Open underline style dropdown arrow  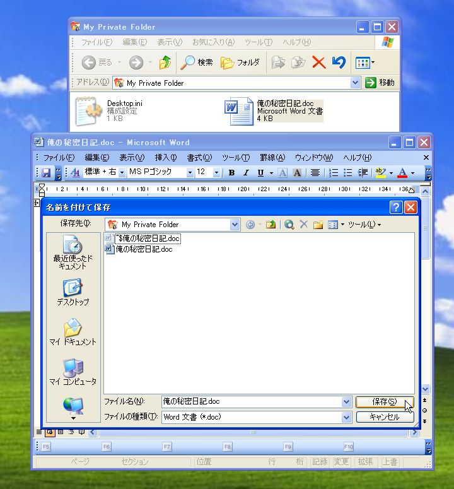pyautogui.click(x=271, y=173)
